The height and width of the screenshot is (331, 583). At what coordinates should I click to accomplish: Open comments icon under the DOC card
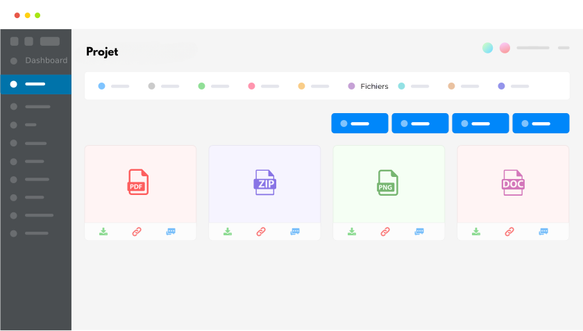coord(543,232)
